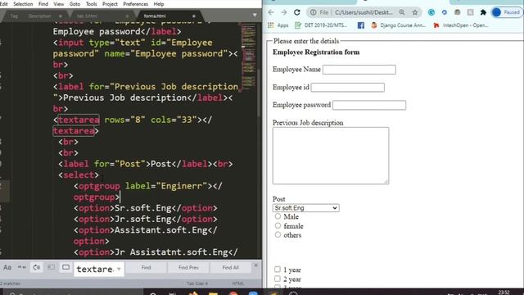Open the tab list dropdown arrow in Sublime

[x=255, y=15]
